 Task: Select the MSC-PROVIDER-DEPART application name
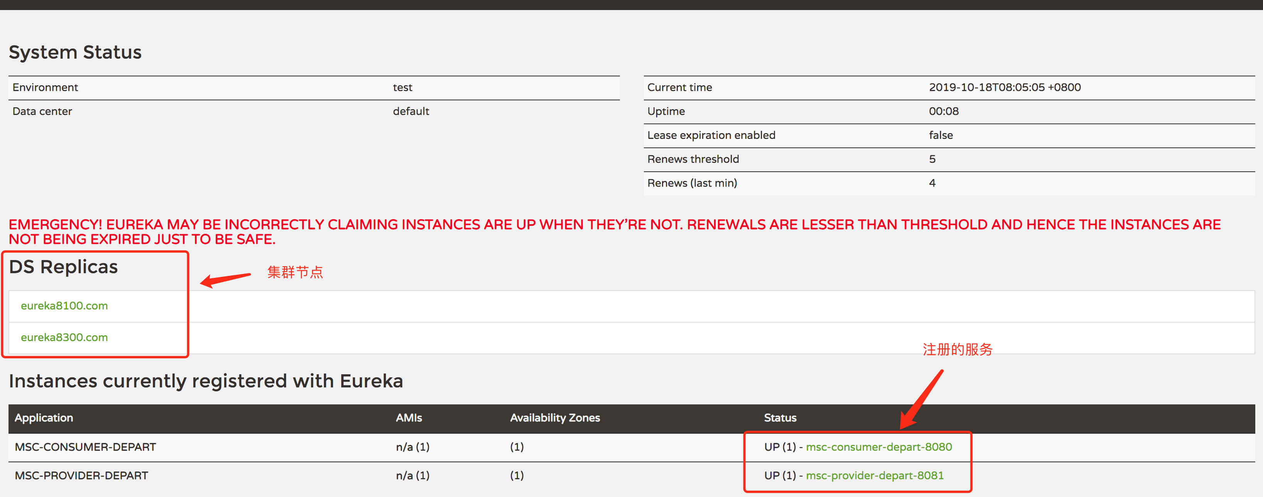(x=81, y=475)
